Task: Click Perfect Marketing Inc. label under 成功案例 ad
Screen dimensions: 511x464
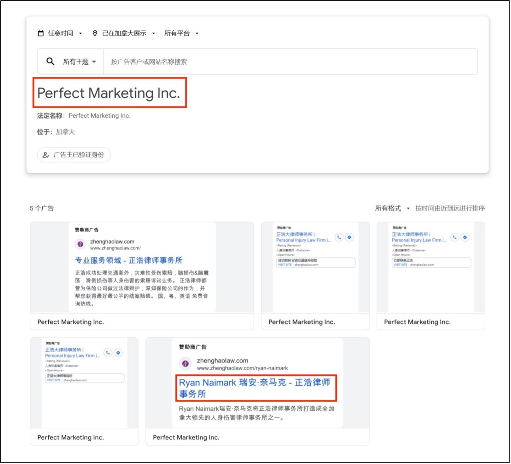Action: tap(302, 322)
